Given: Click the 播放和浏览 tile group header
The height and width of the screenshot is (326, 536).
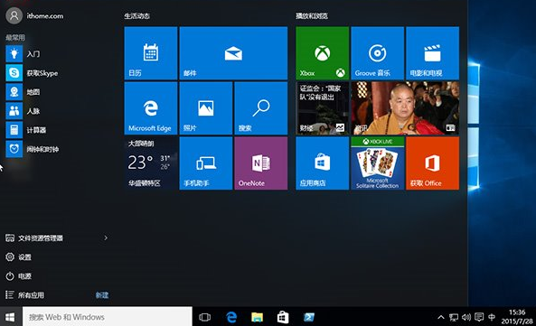Looking at the screenshot, I should tap(312, 15).
